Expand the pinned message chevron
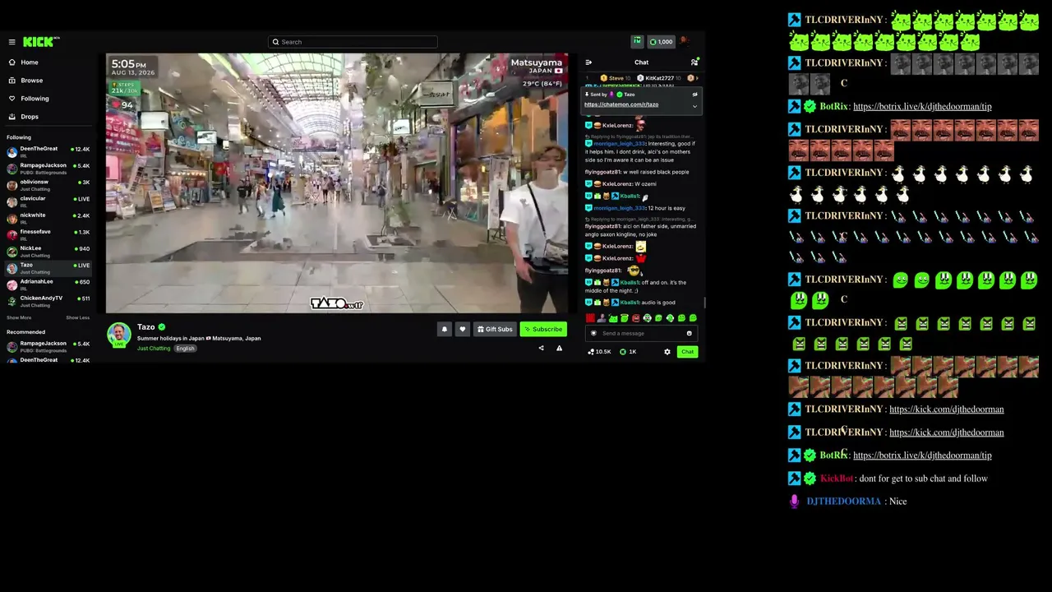 pyautogui.click(x=694, y=106)
